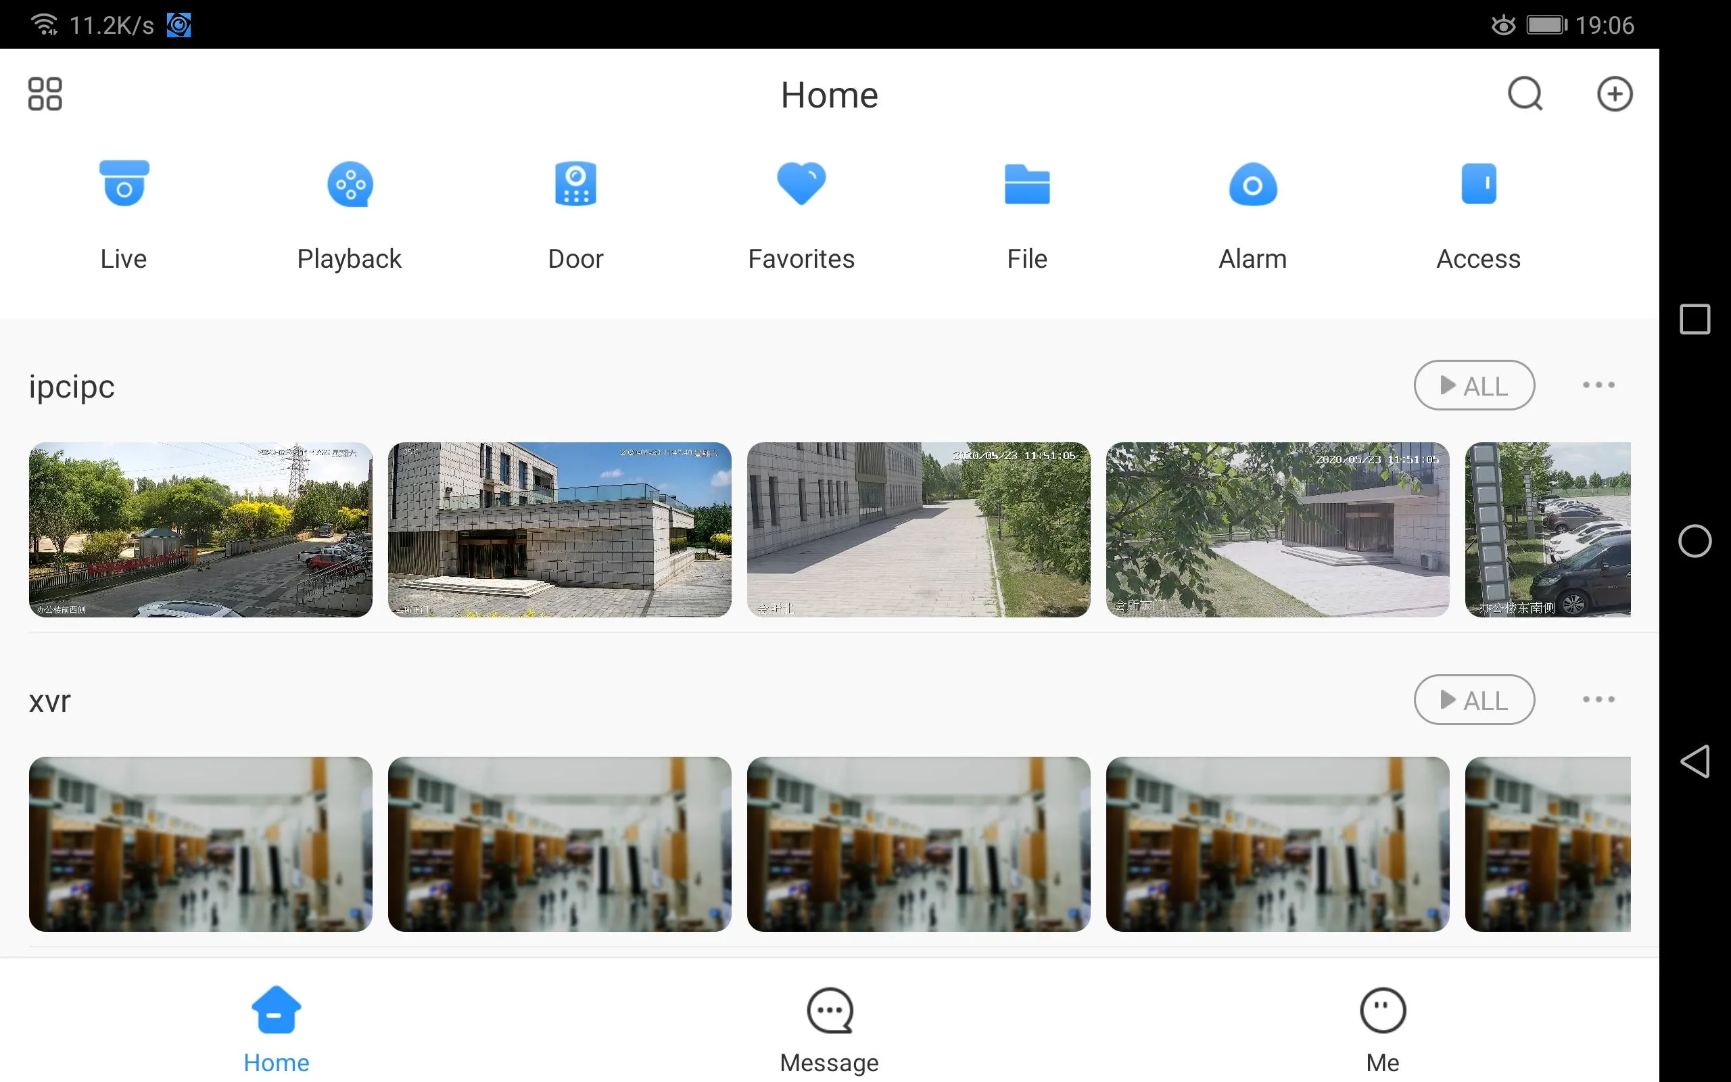Open the Favorites heart icon
This screenshot has height=1082, width=1731.
coord(801,184)
